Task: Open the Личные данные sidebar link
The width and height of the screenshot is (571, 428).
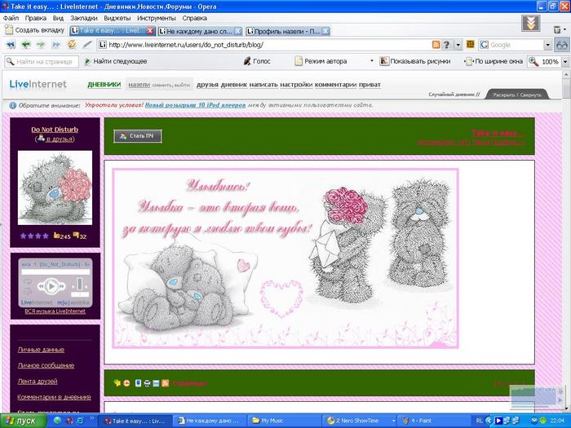Action: coord(41,350)
